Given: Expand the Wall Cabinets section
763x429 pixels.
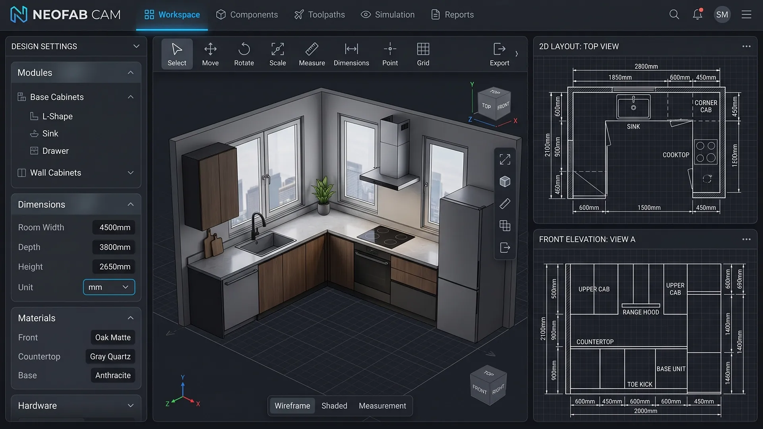Looking at the screenshot, I should coord(130,172).
